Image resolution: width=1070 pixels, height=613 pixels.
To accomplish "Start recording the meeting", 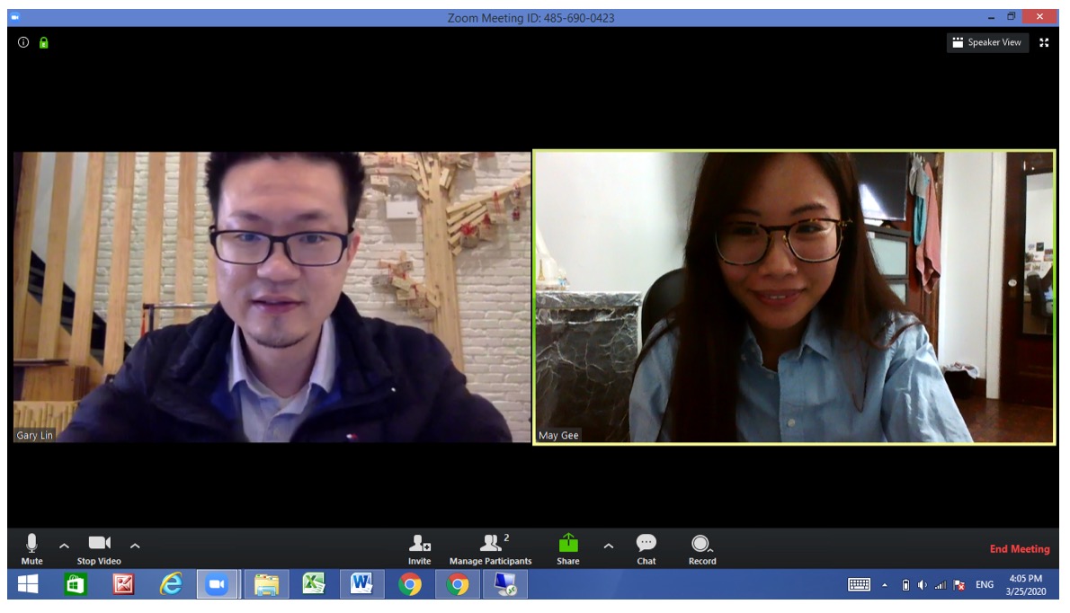I will coord(702,549).
